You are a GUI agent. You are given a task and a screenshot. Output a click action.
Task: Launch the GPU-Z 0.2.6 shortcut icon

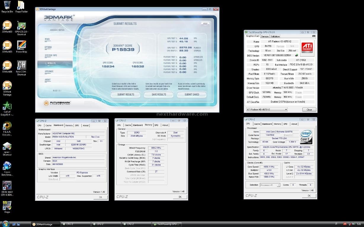coord(21,28)
